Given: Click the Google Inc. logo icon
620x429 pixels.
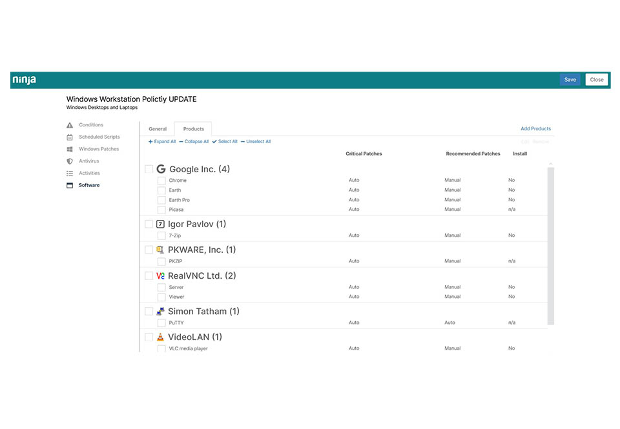Looking at the screenshot, I should [161, 169].
